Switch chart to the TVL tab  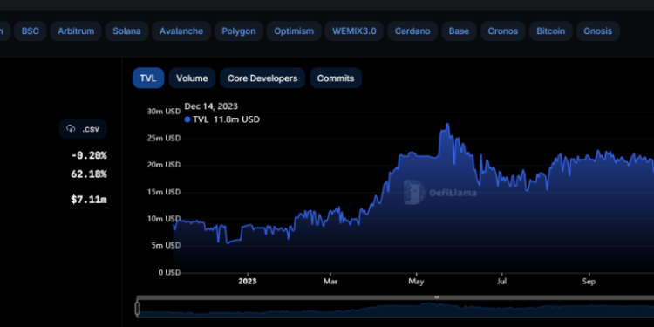(x=148, y=78)
